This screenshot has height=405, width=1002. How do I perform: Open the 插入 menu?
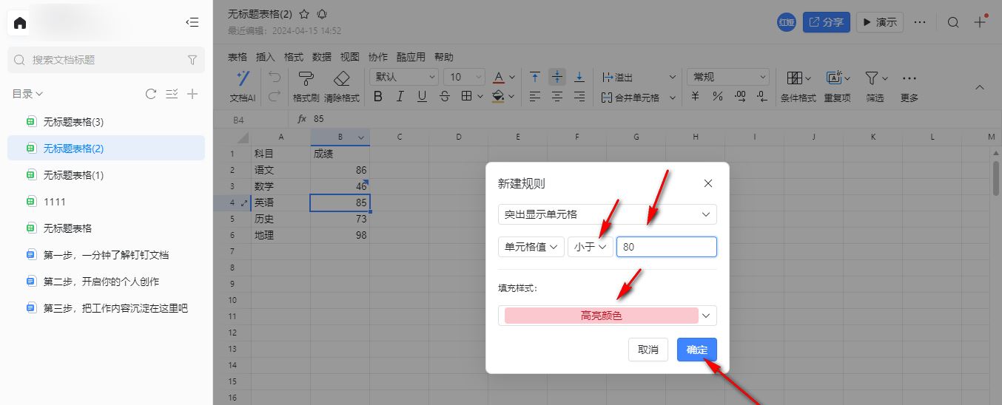(x=265, y=57)
